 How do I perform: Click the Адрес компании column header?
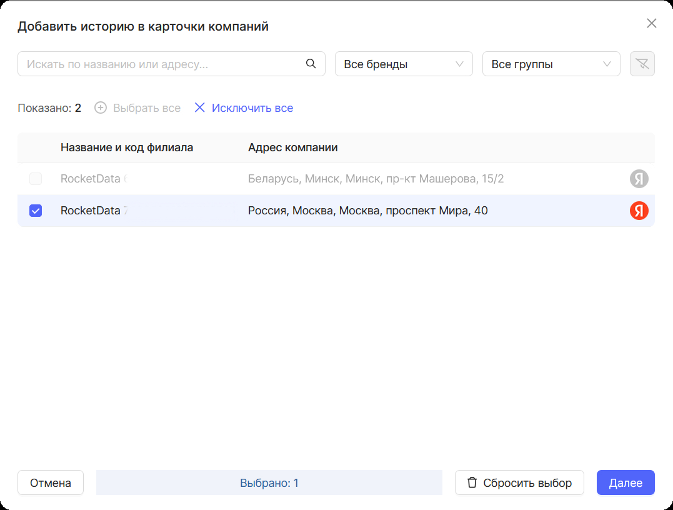(292, 147)
